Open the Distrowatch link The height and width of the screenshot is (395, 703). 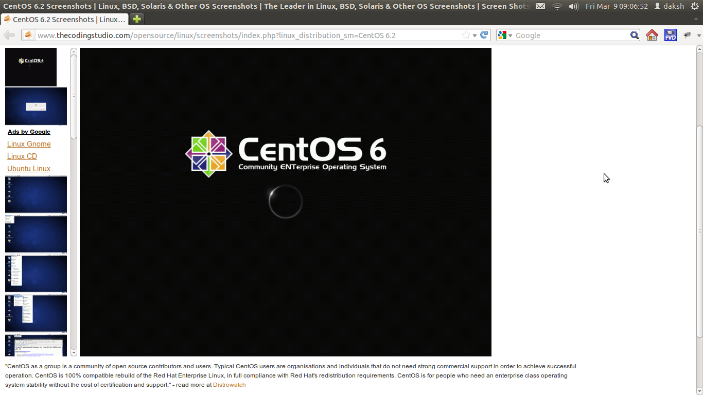pyautogui.click(x=230, y=385)
